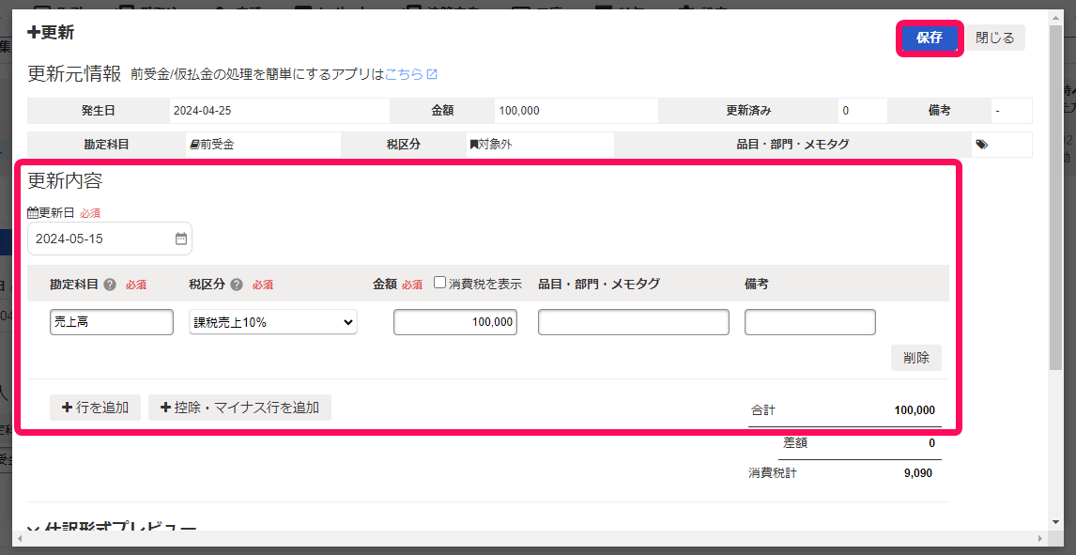Viewport: 1076px width, 555px height.
Task: Click the 備考 input field
Action: pos(809,322)
